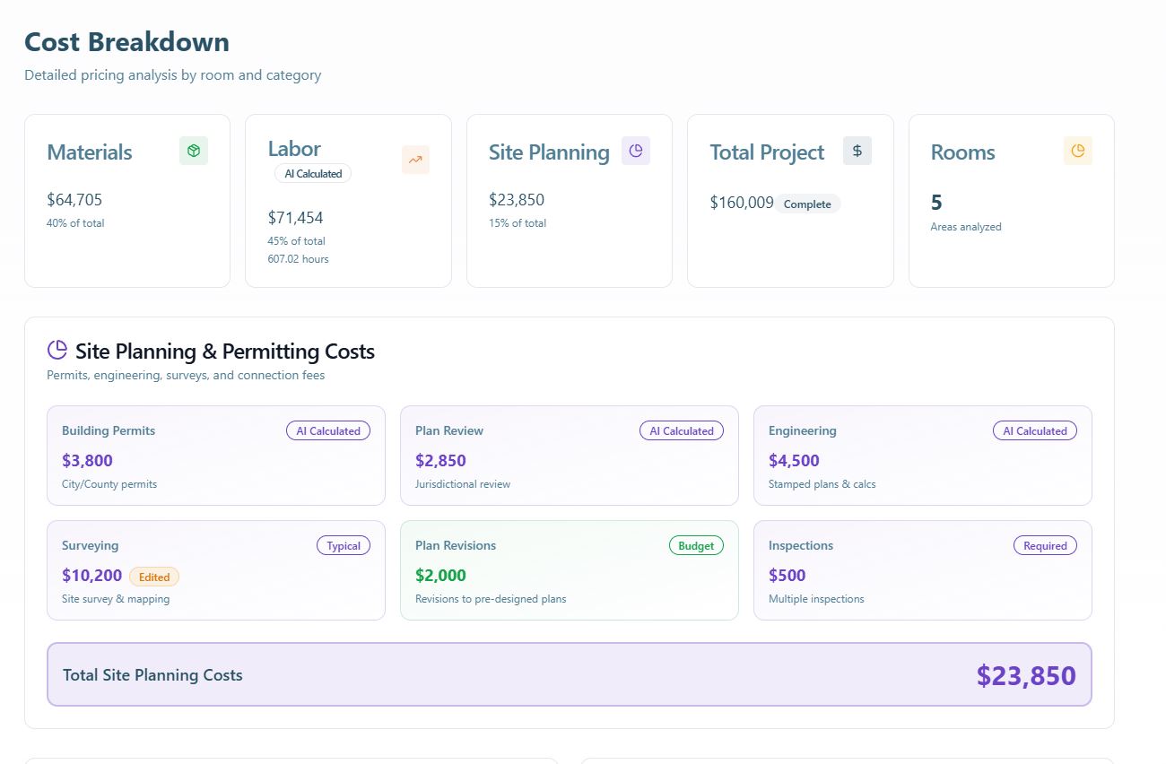Select the 15% of total text

518,223
